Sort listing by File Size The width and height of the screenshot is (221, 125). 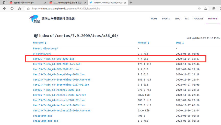coord(143,43)
